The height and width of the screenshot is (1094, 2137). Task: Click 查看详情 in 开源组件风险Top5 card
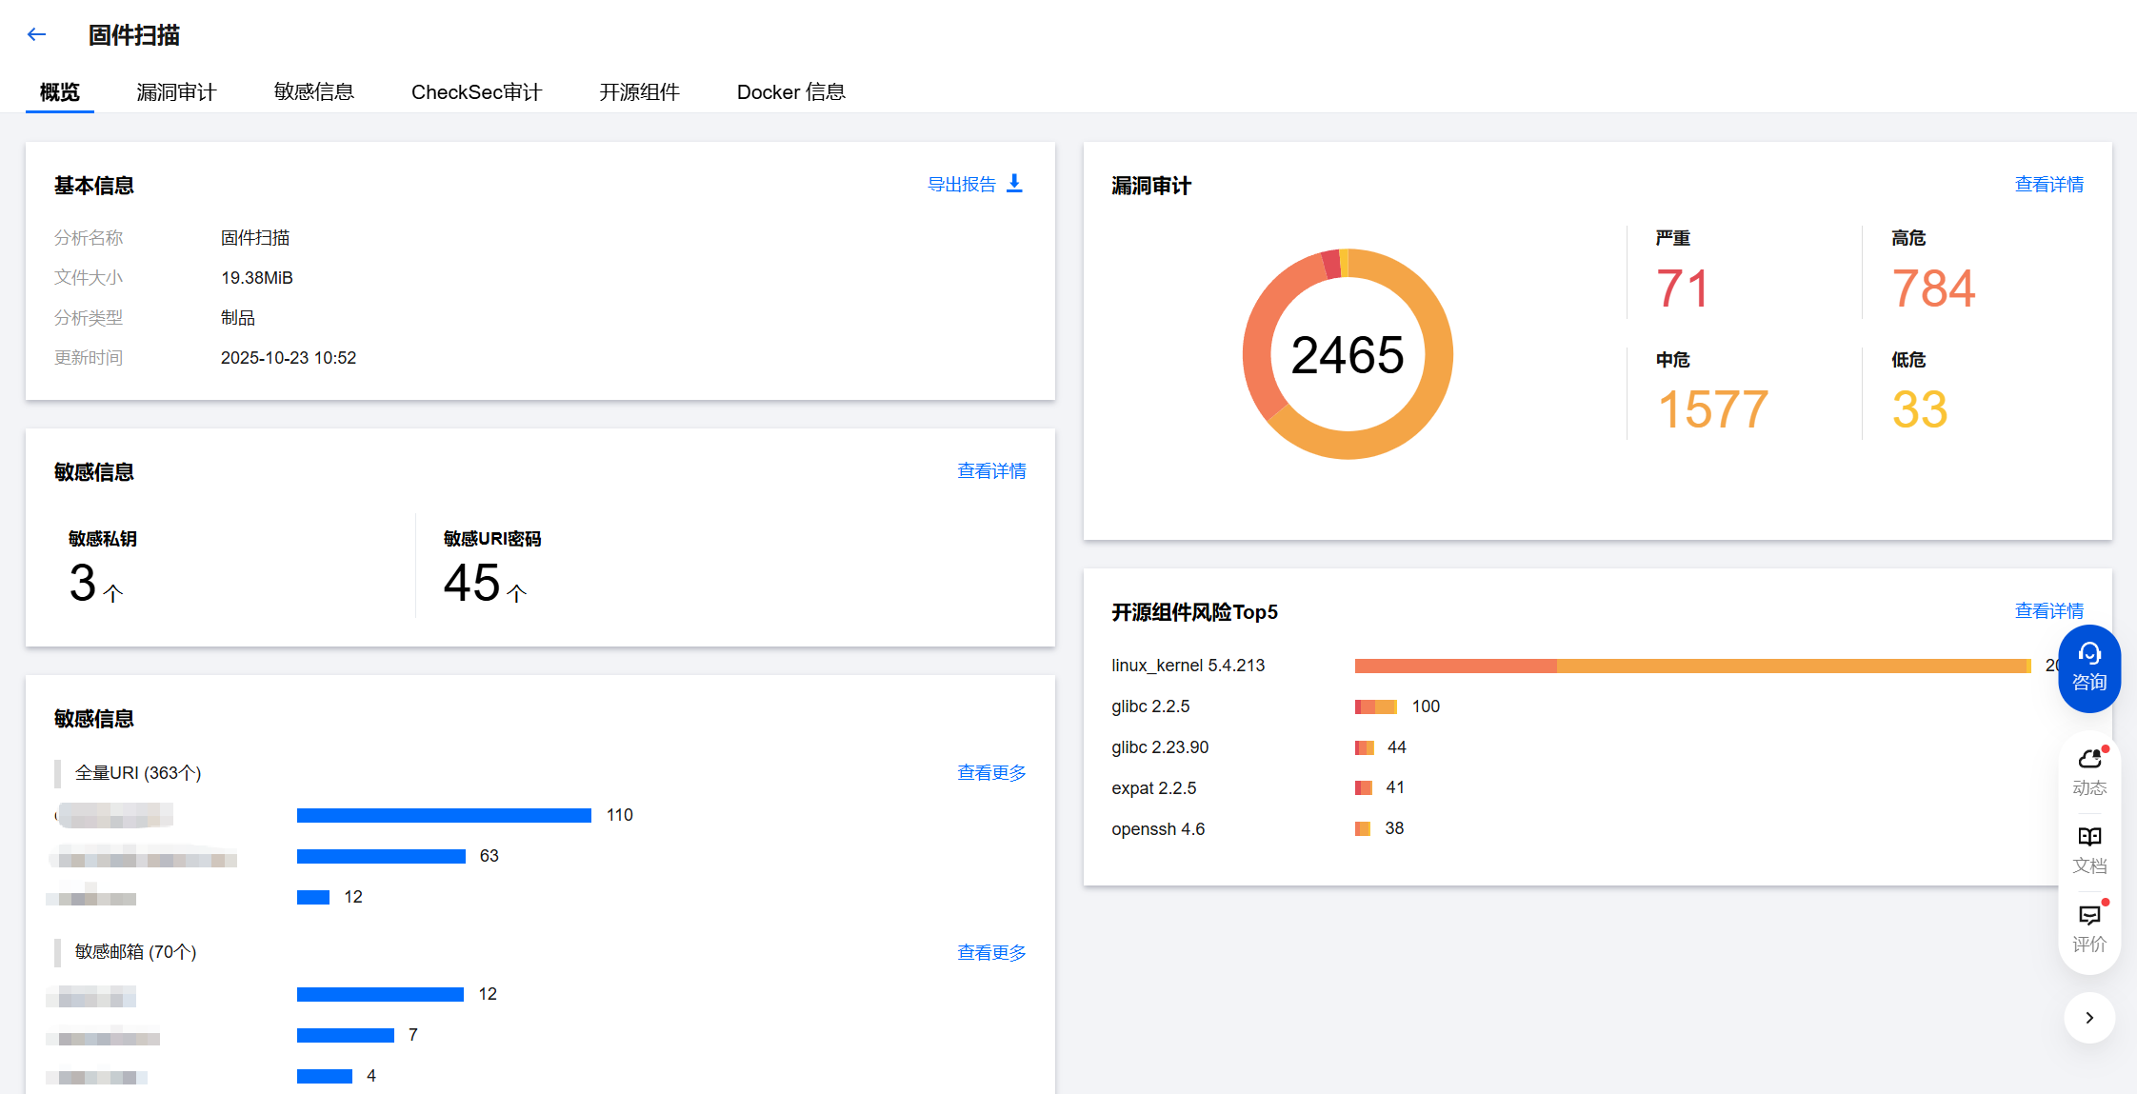click(2048, 611)
